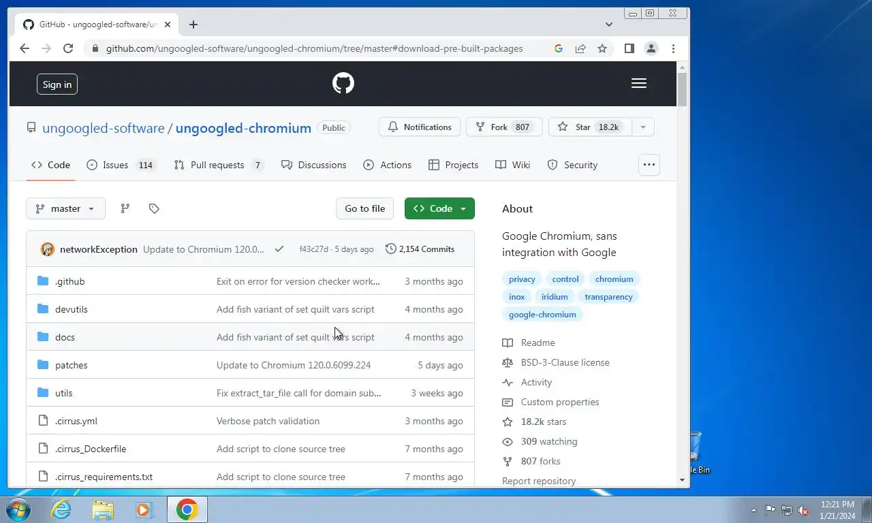The height and width of the screenshot is (523, 872).
Task: Click the taskbar clock showing 12:21 PM
Action: pyautogui.click(x=837, y=509)
